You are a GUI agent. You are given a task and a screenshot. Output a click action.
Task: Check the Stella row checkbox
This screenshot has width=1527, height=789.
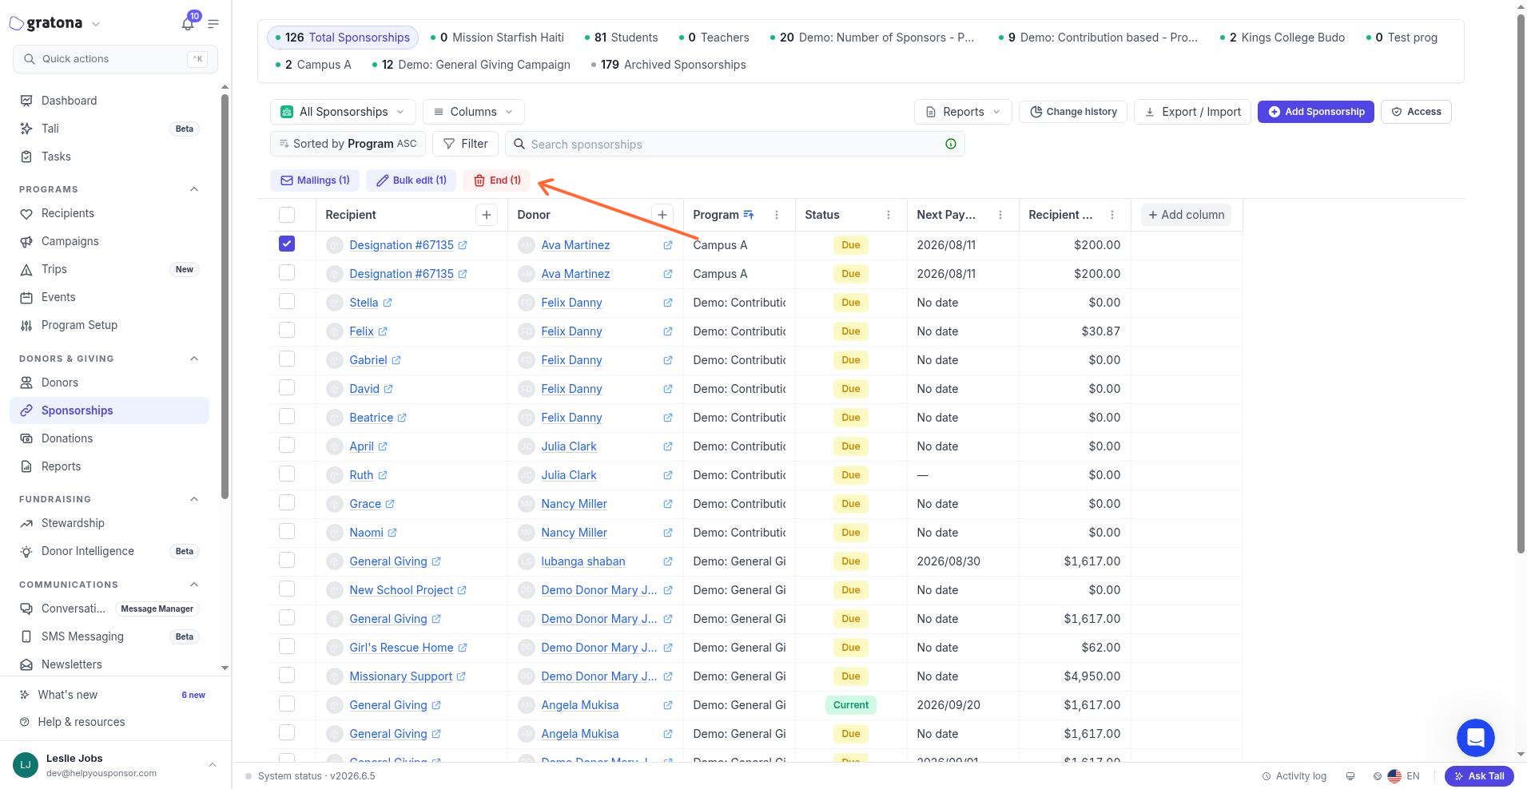pos(287,301)
